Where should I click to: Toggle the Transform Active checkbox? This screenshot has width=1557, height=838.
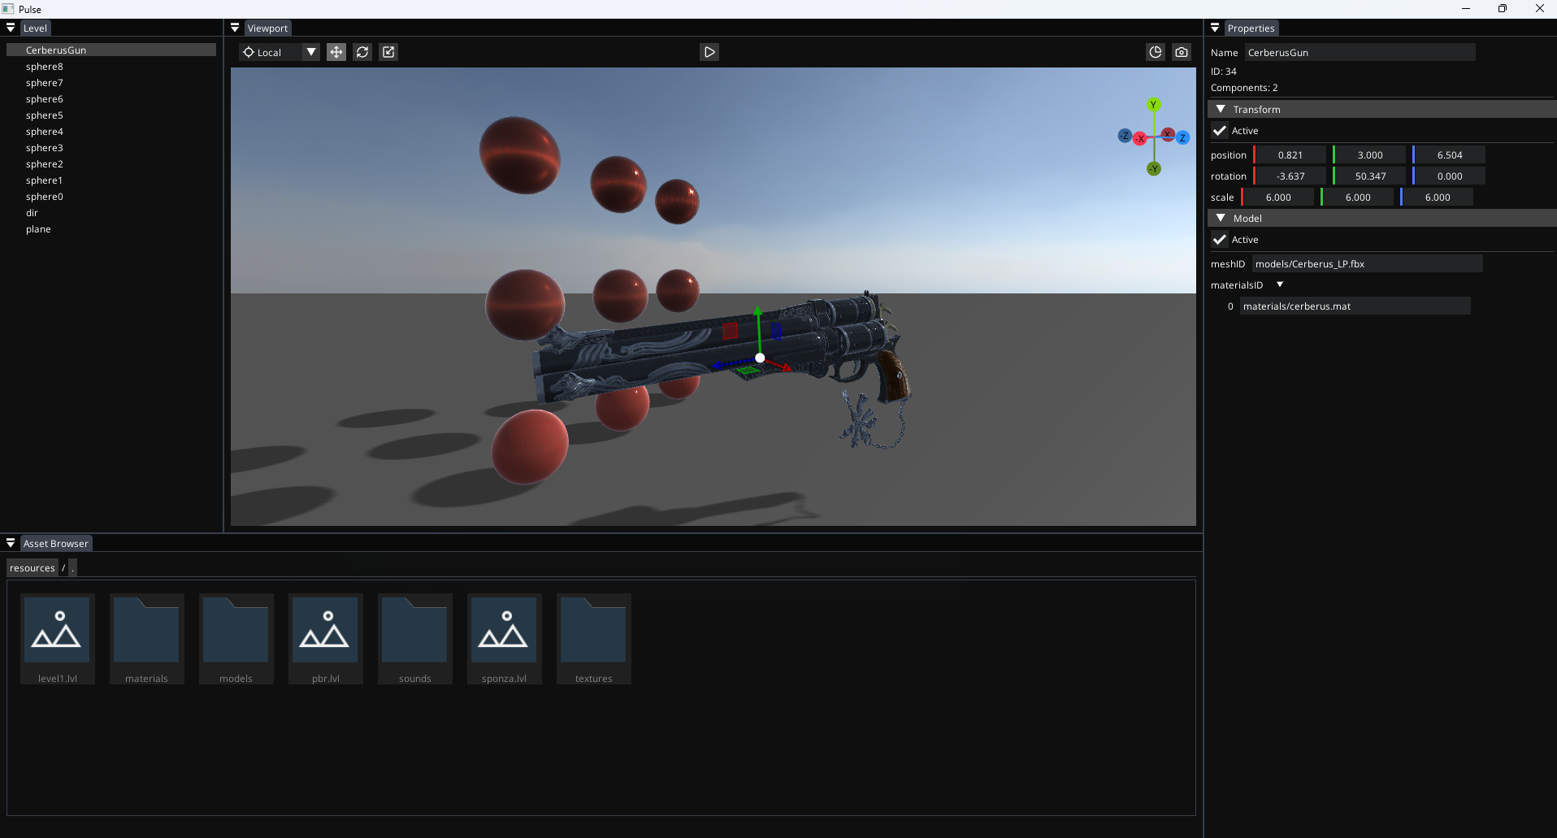coord(1220,131)
